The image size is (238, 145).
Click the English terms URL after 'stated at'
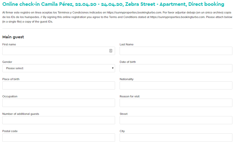click(x=177, y=17)
